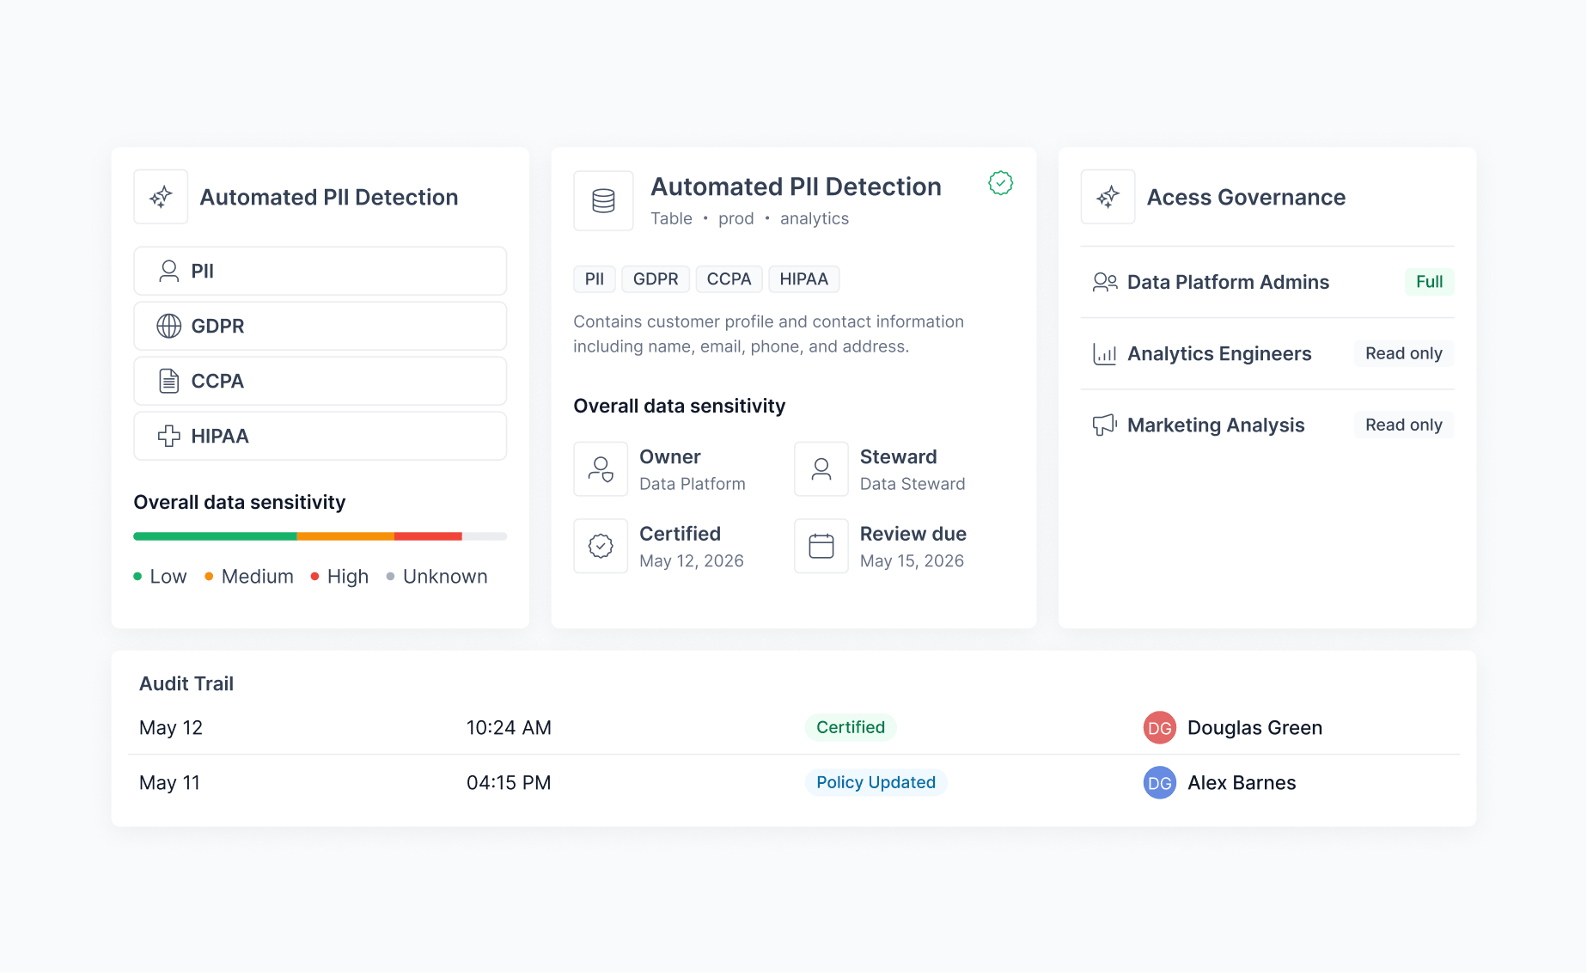1587x973 pixels.
Task: Select the HIPAA row with cross icon
Action: (x=320, y=436)
